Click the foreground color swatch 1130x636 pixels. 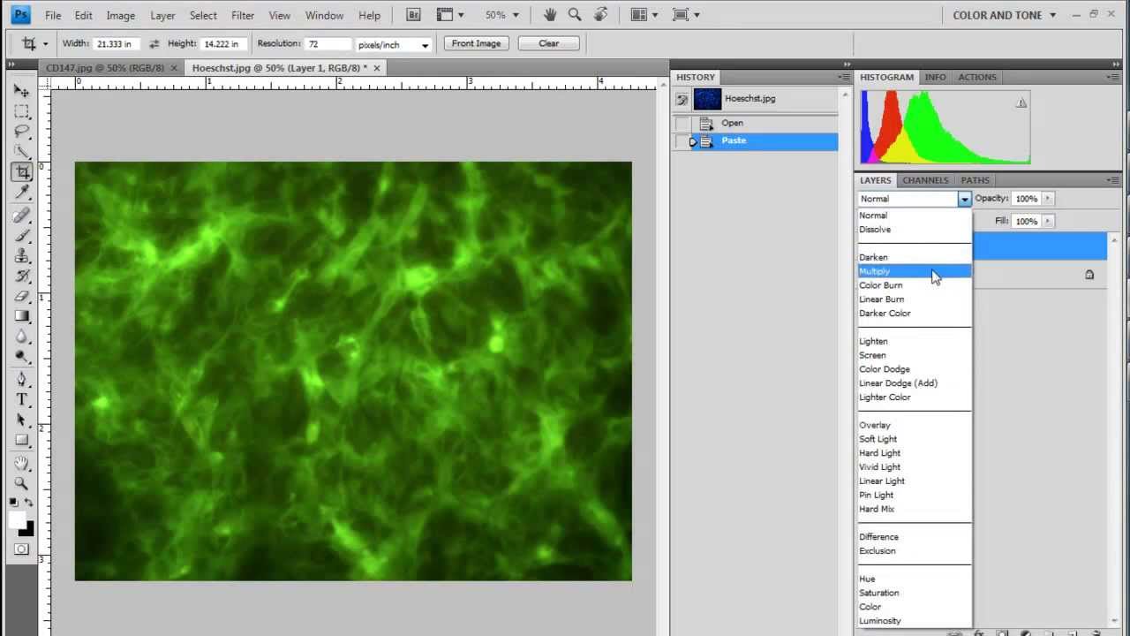[17, 519]
